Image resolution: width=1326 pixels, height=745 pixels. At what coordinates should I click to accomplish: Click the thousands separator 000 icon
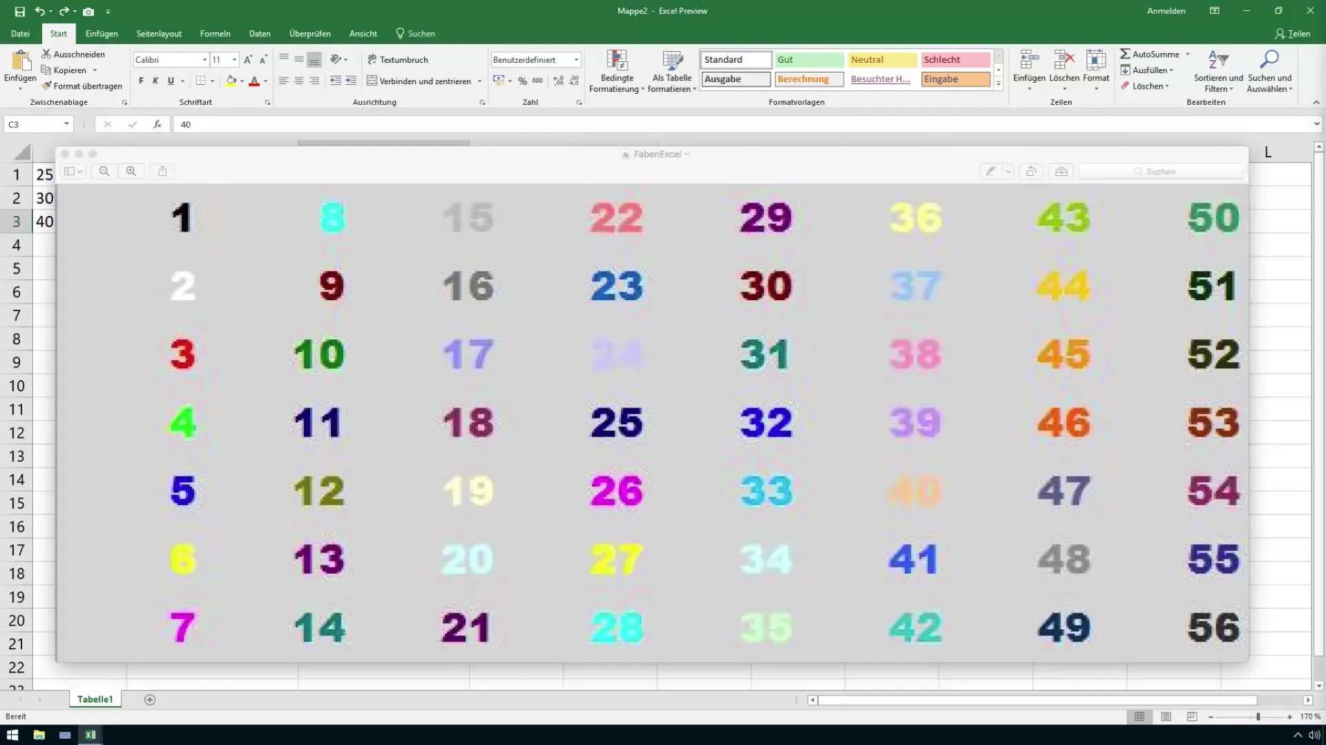pyautogui.click(x=537, y=81)
